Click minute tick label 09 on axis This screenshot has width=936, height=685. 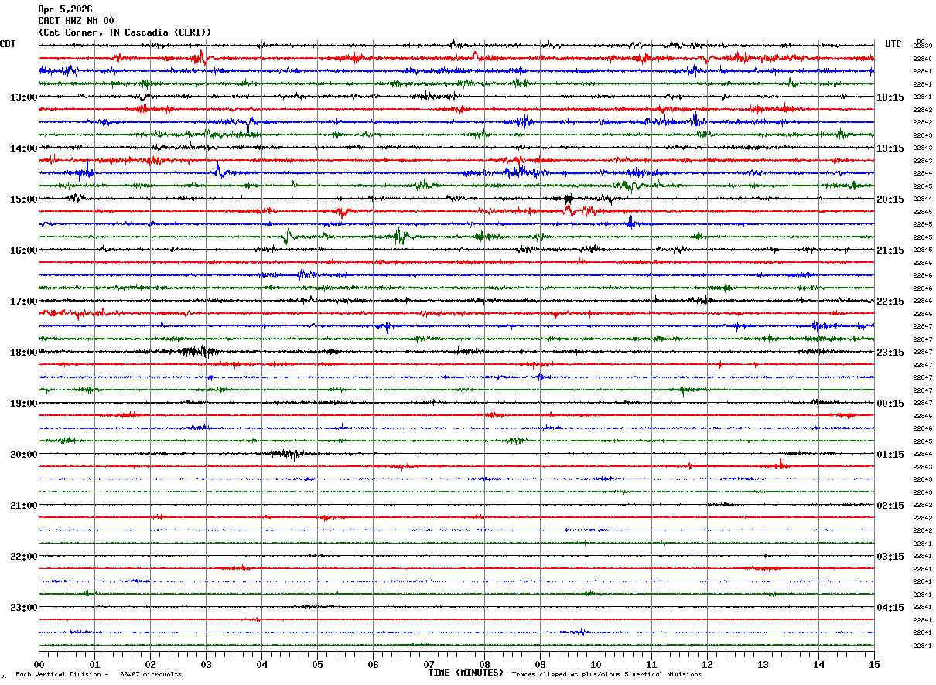(x=540, y=664)
